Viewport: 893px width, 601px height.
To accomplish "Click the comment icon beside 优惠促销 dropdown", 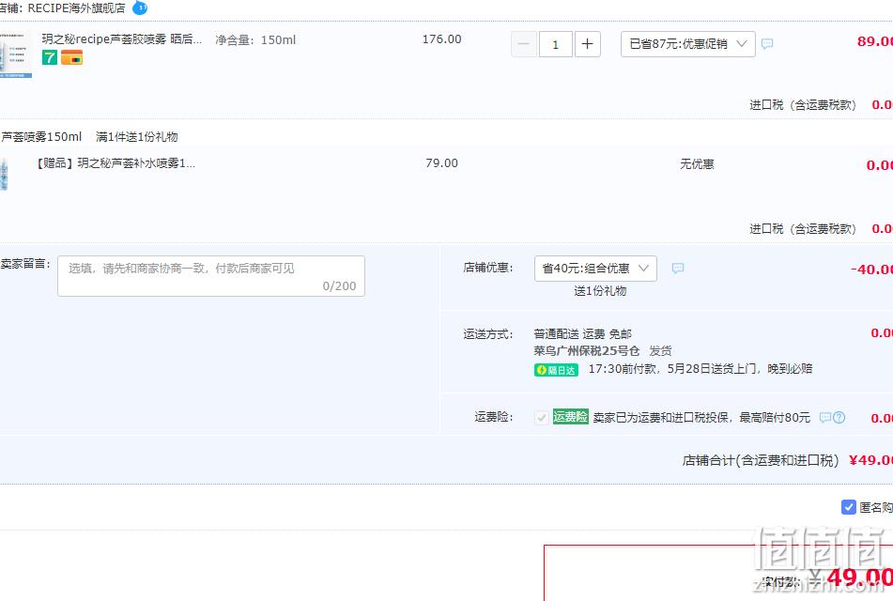I will (x=767, y=43).
